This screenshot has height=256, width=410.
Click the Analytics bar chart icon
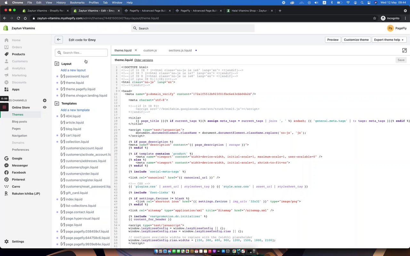pos(6,68)
